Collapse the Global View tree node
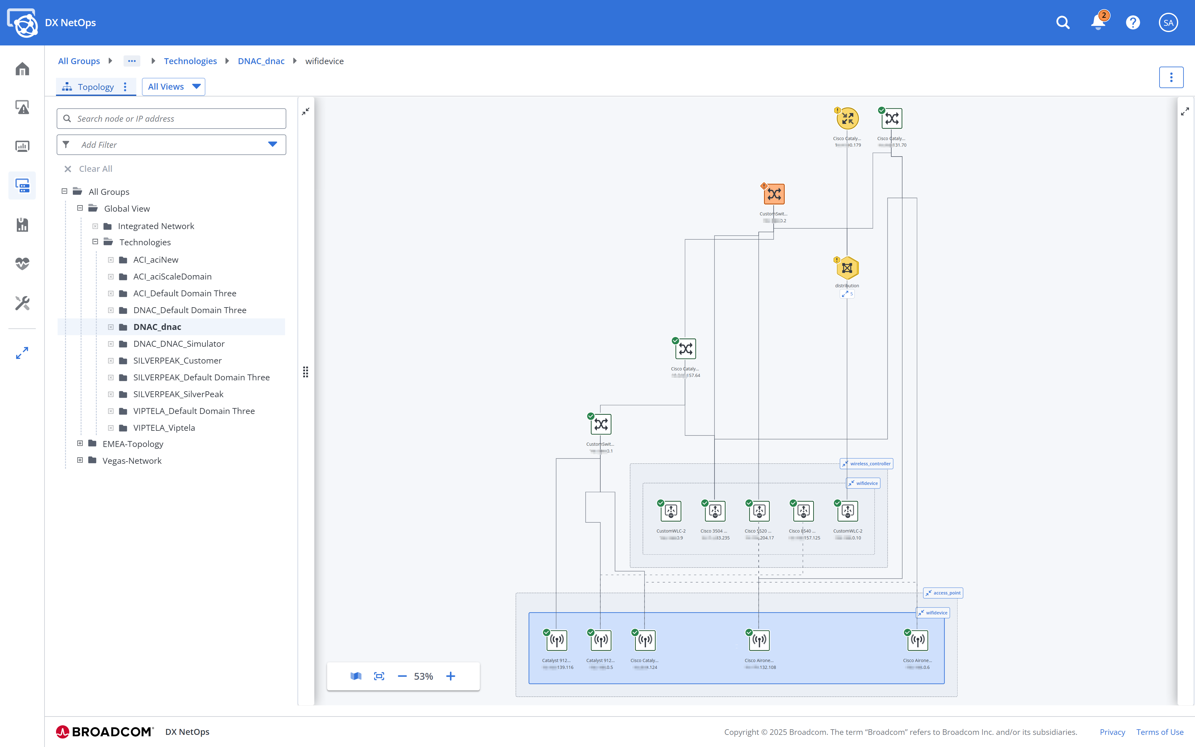Viewport: 1195px width, 747px height. pyautogui.click(x=80, y=208)
